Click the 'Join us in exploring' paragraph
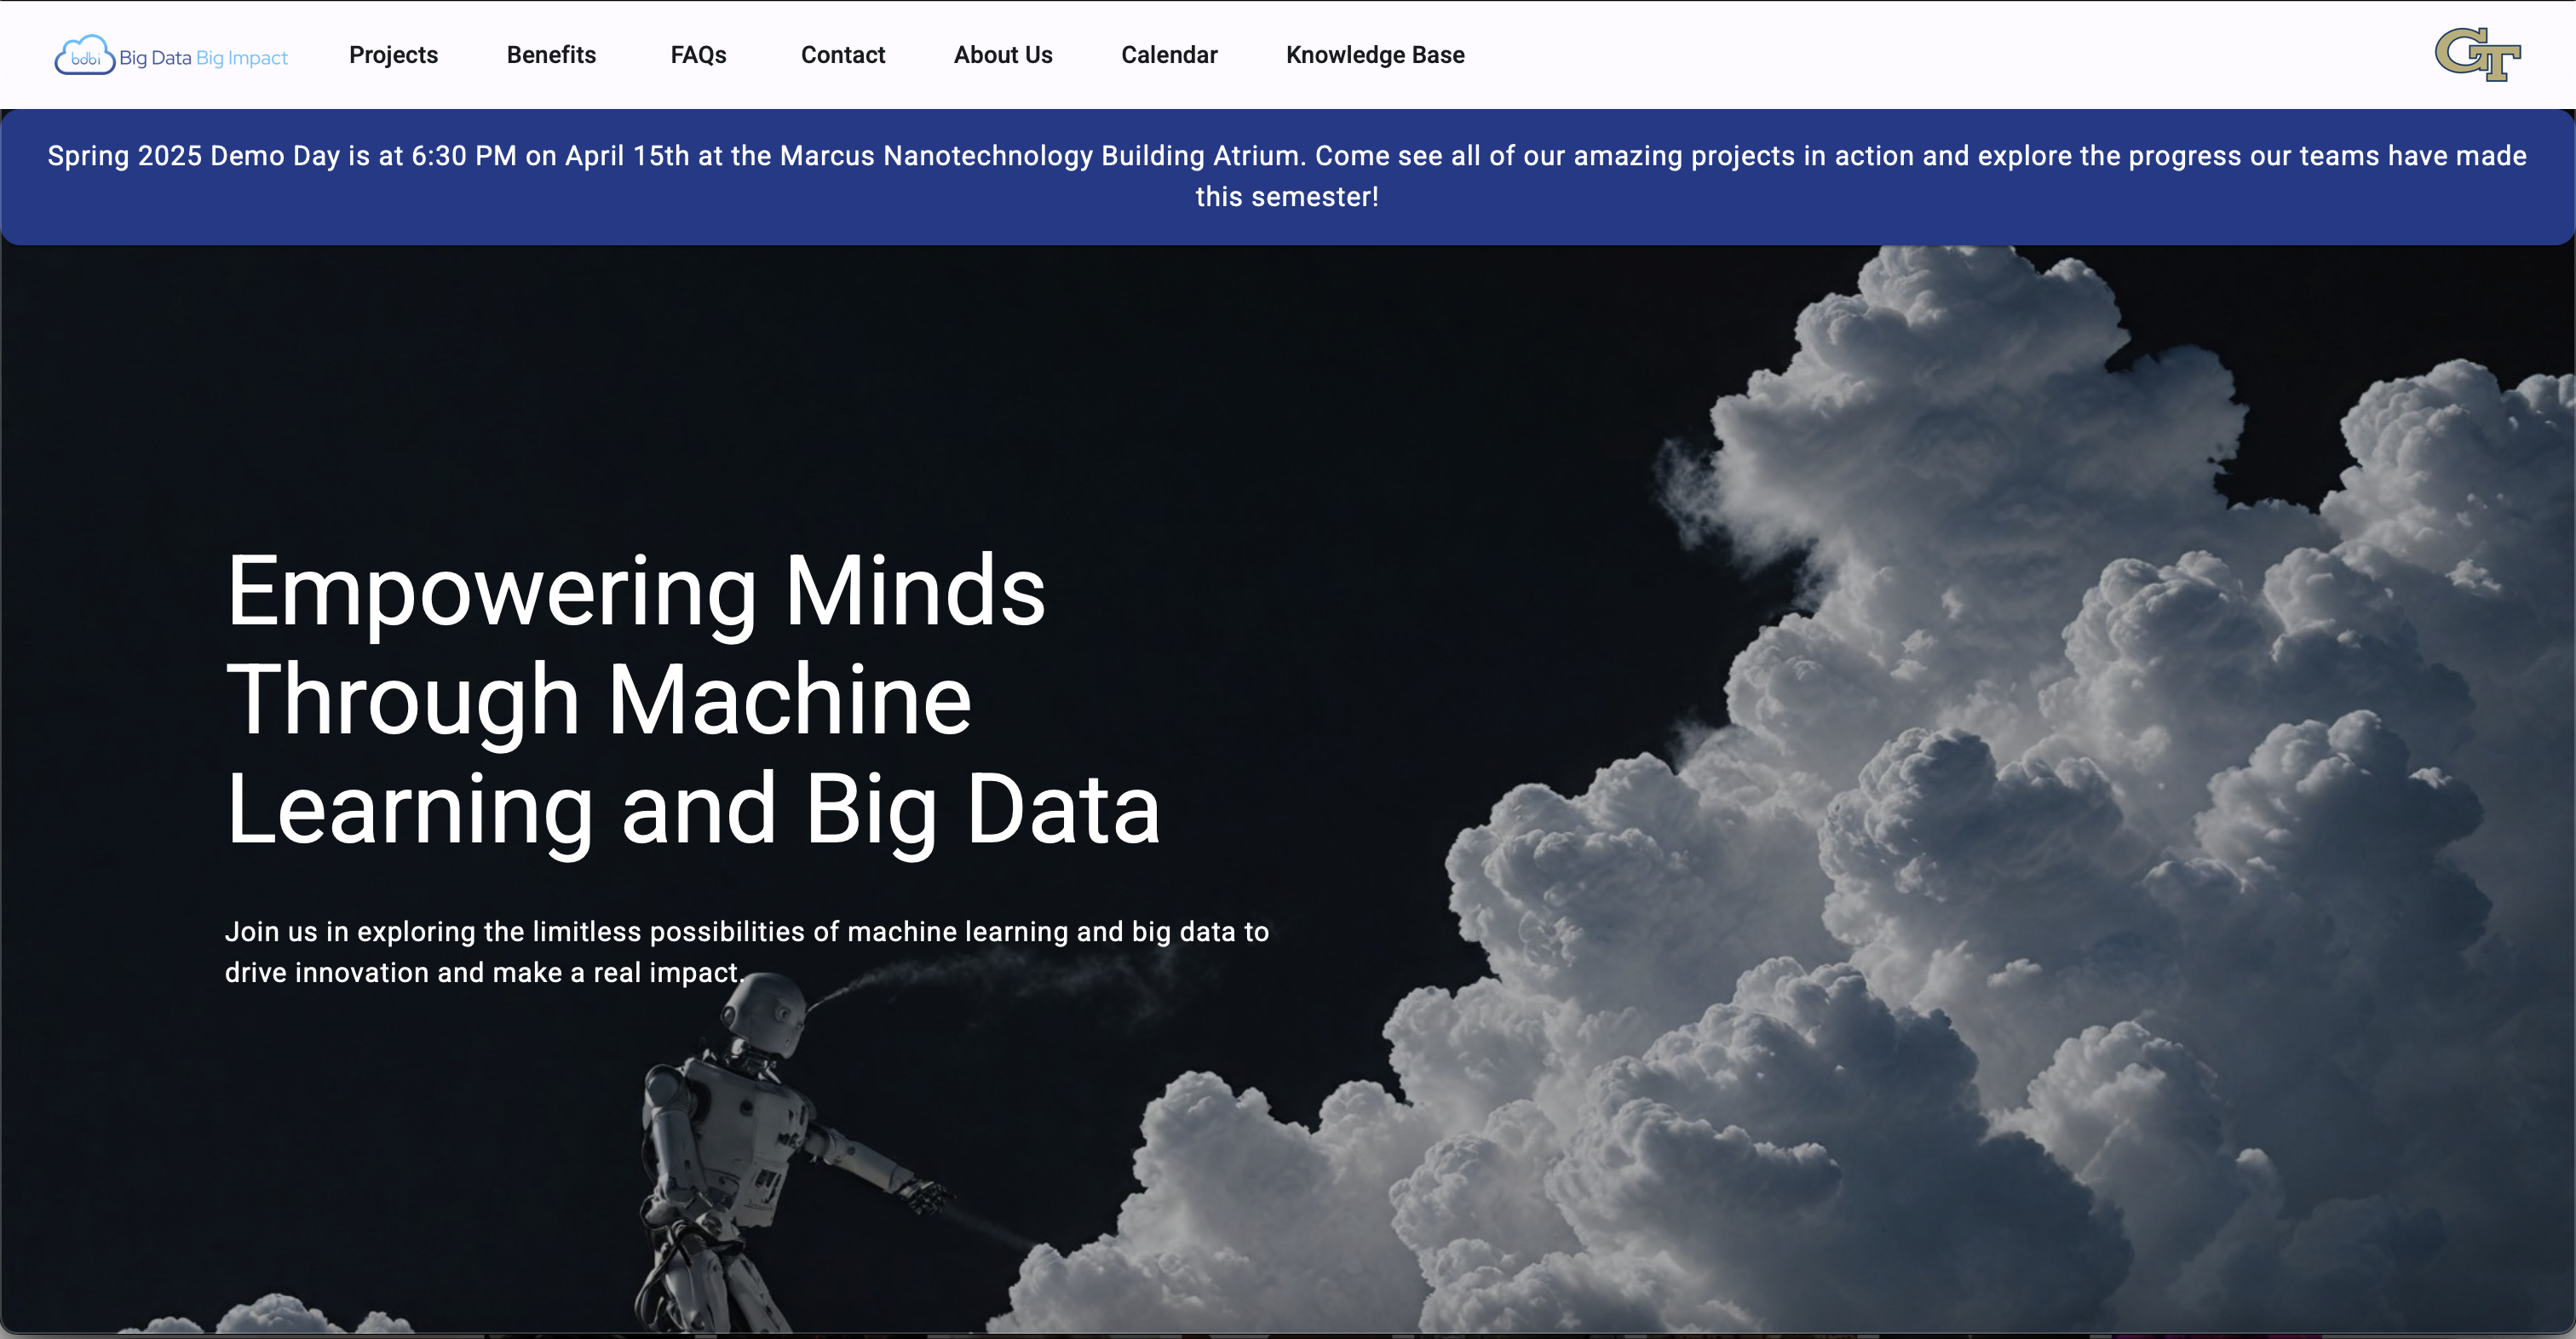Image resolution: width=2576 pixels, height=1339 pixels. [746, 951]
